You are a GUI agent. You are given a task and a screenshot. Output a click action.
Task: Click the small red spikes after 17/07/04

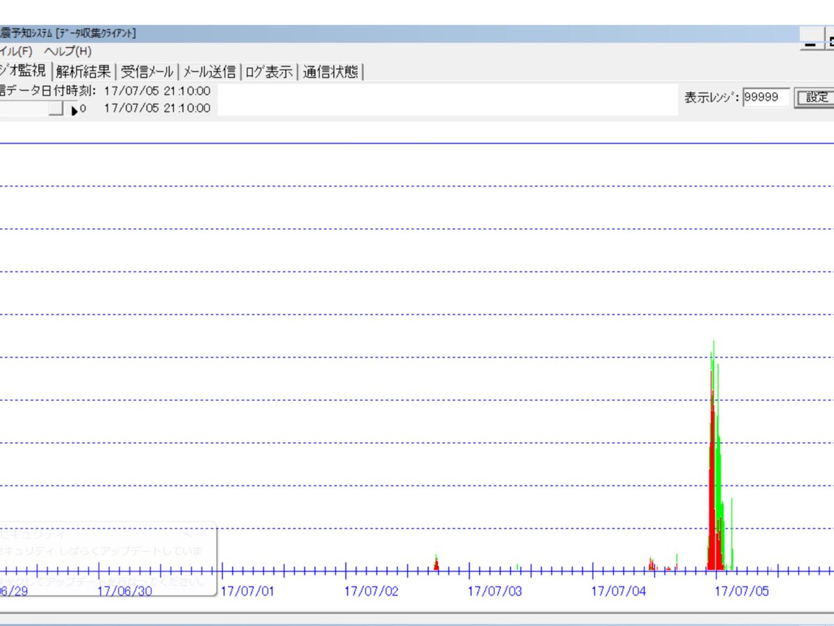point(653,565)
